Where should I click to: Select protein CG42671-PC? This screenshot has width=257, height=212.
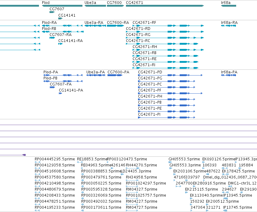tap(166, 87)
